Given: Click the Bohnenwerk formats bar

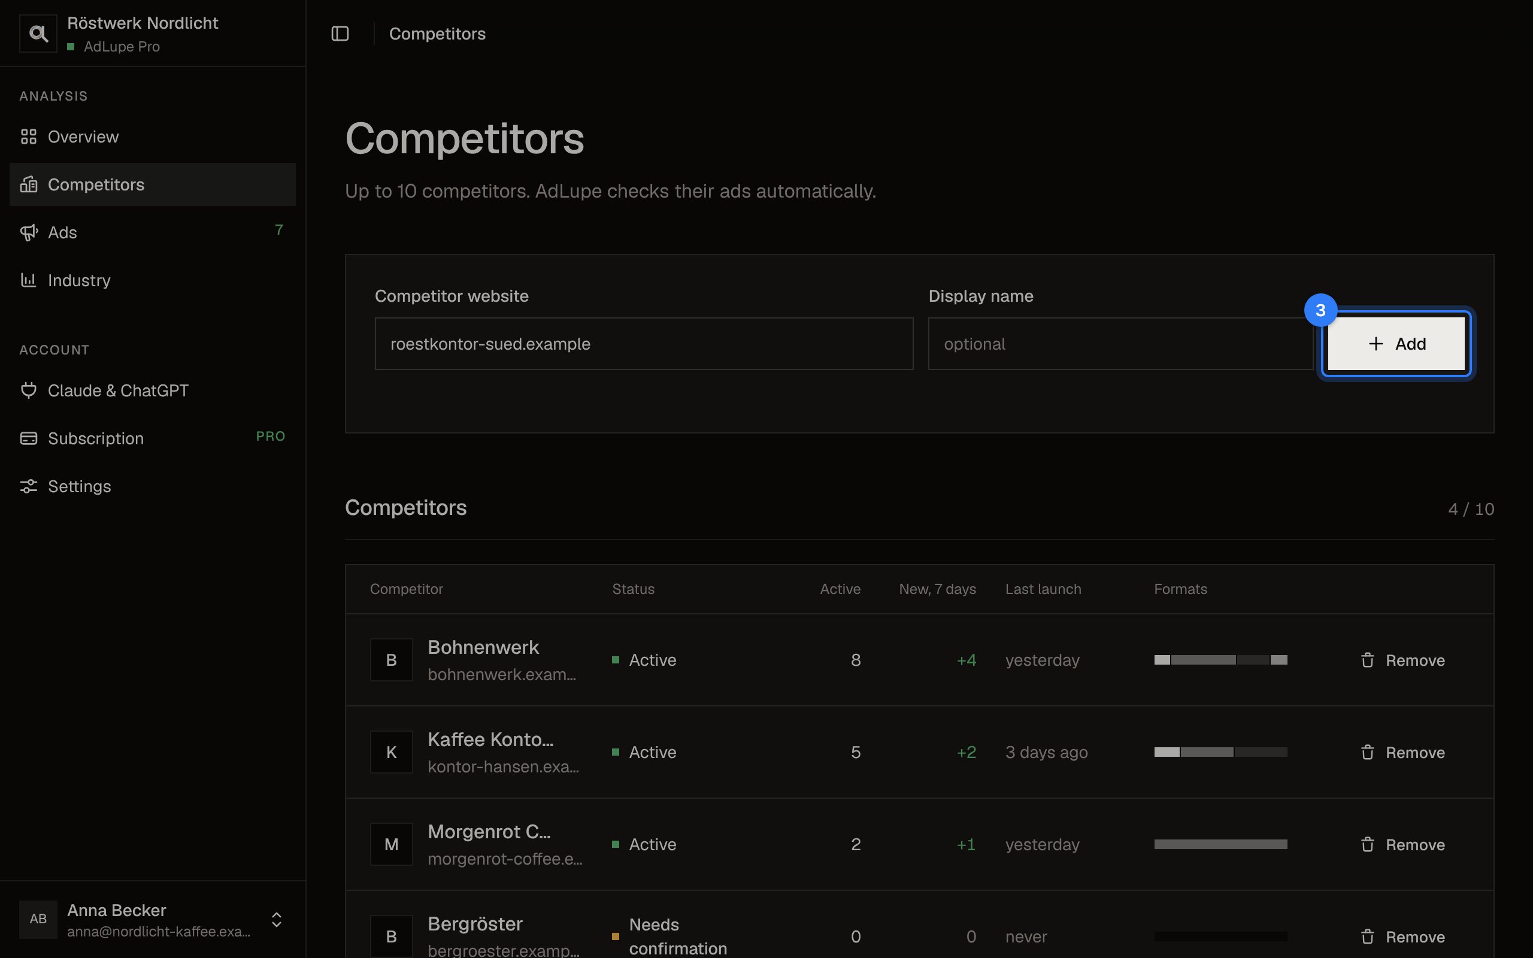Looking at the screenshot, I should pyautogui.click(x=1220, y=660).
